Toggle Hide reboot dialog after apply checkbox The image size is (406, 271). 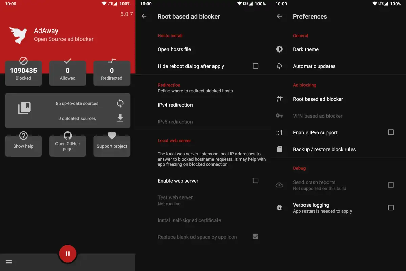pyautogui.click(x=255, y=66)
